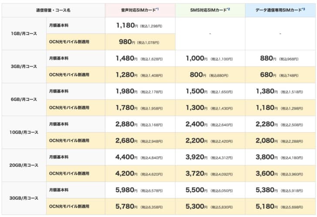The image size is (317, 217).
Task: Click 月額基本料 label in the 1GB course
Action: 59,25
